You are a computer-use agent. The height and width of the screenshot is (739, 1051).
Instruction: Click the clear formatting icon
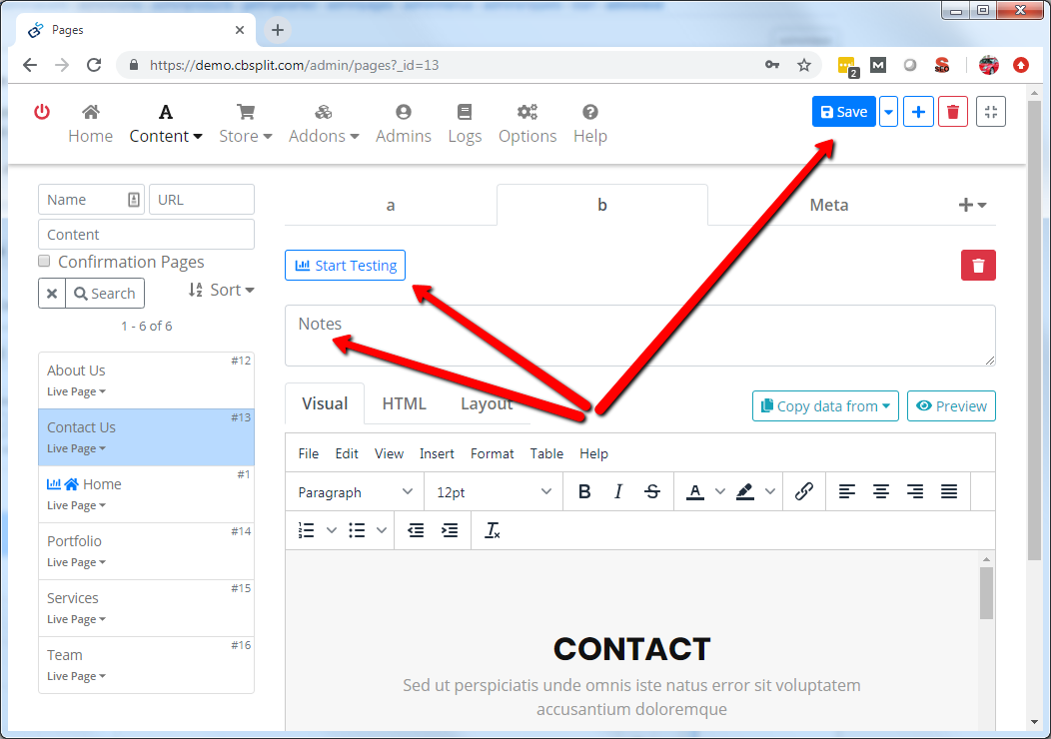pyautogui.click(x=492, y=530)
